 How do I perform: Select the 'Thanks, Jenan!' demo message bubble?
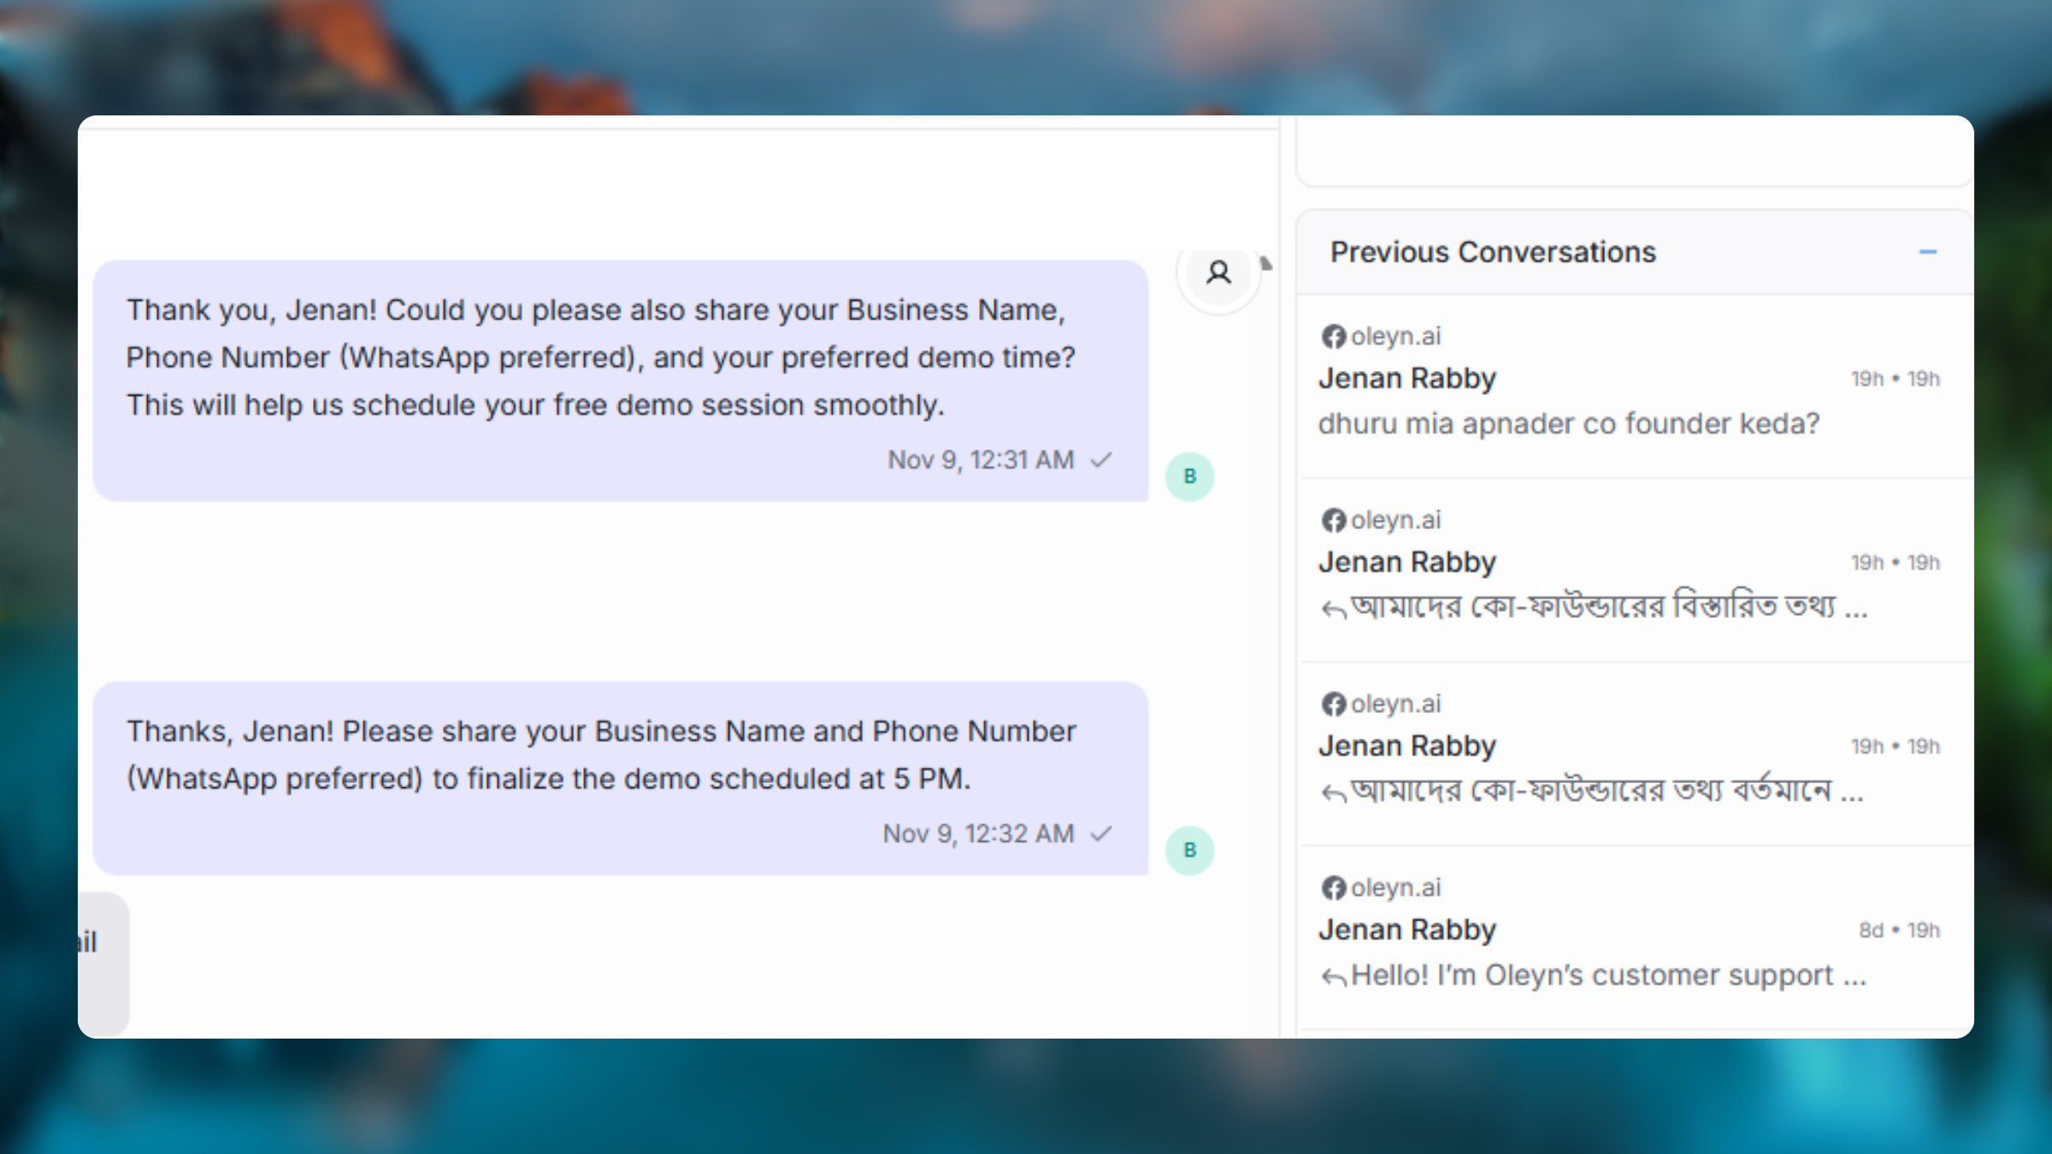[x=598, y=756]
